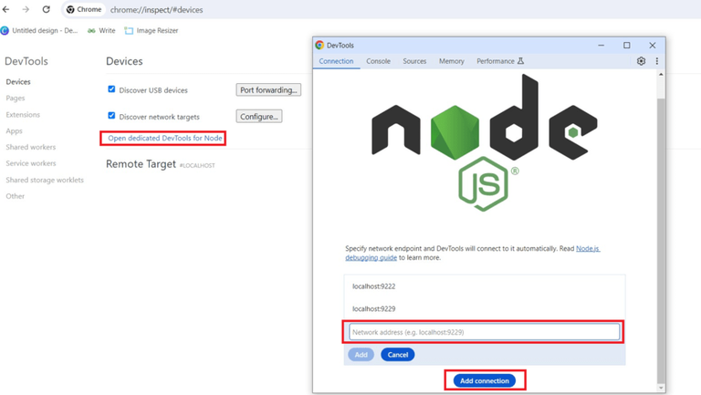701x395 pixels.
Task: Open the DevTools three-dot customize menu
Action: pyautogui.click(x=657, y=61)
